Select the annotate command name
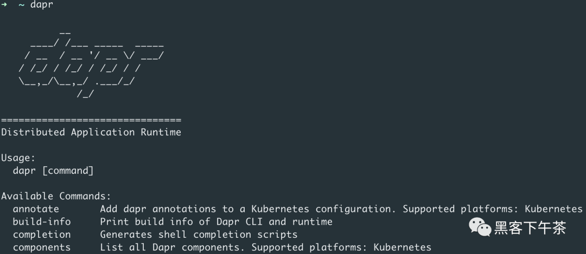 (36, 209)
